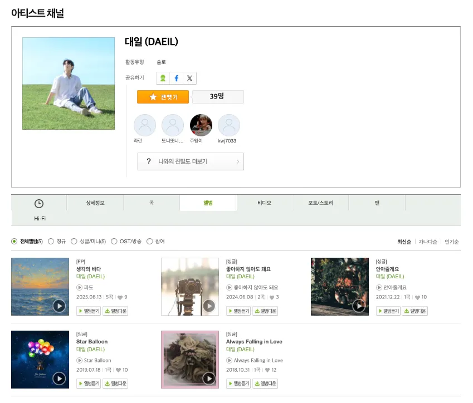Click the green Melon share icon
This screenshot has height=403, width=473.
click(162, 78)
